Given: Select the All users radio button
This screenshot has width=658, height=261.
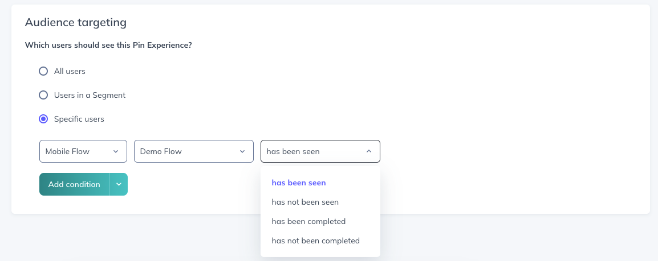Looking at the screenshot, I should click(43, 71).
